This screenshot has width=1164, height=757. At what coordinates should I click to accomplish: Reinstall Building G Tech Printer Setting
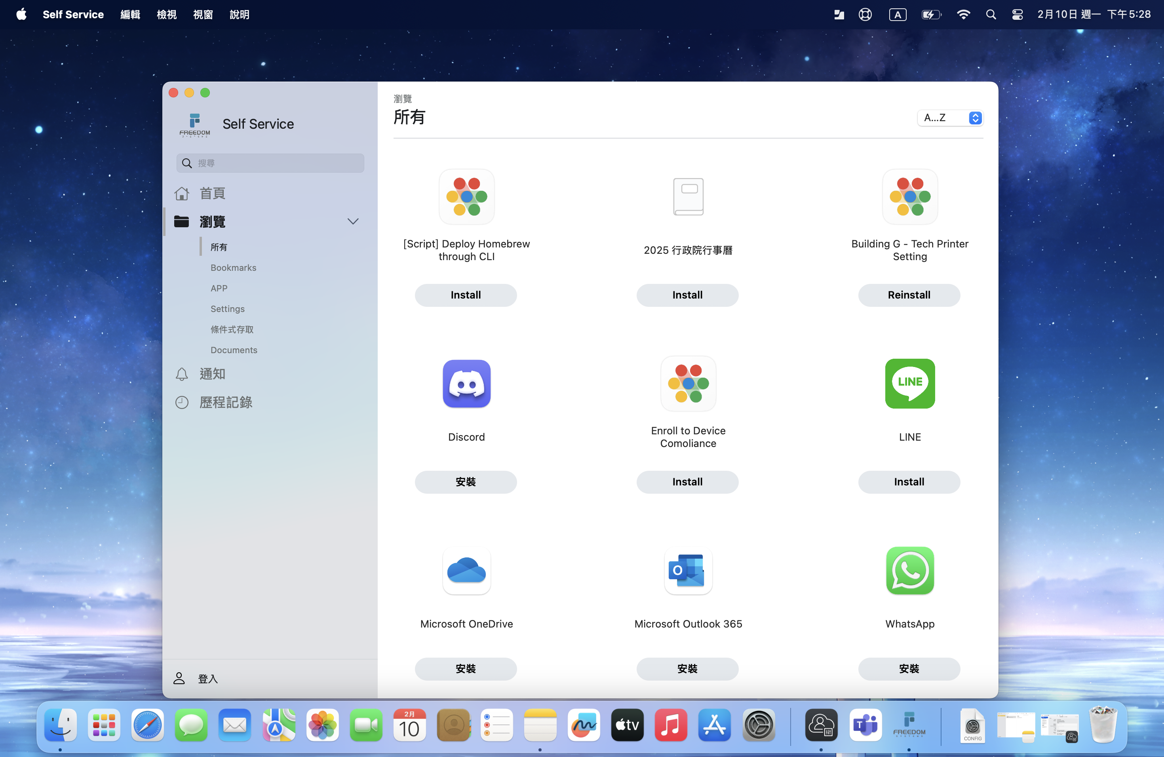click(x=908, y=295)
